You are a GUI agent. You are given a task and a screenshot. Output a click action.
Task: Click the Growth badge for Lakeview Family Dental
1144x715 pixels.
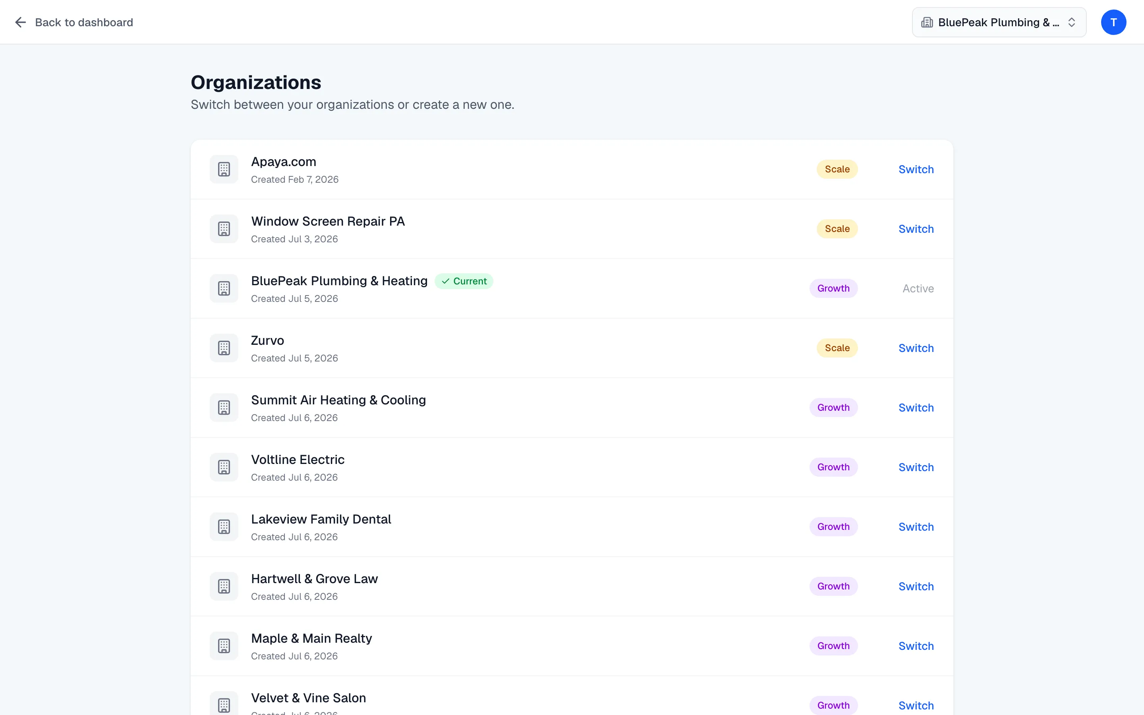(833, 527)
